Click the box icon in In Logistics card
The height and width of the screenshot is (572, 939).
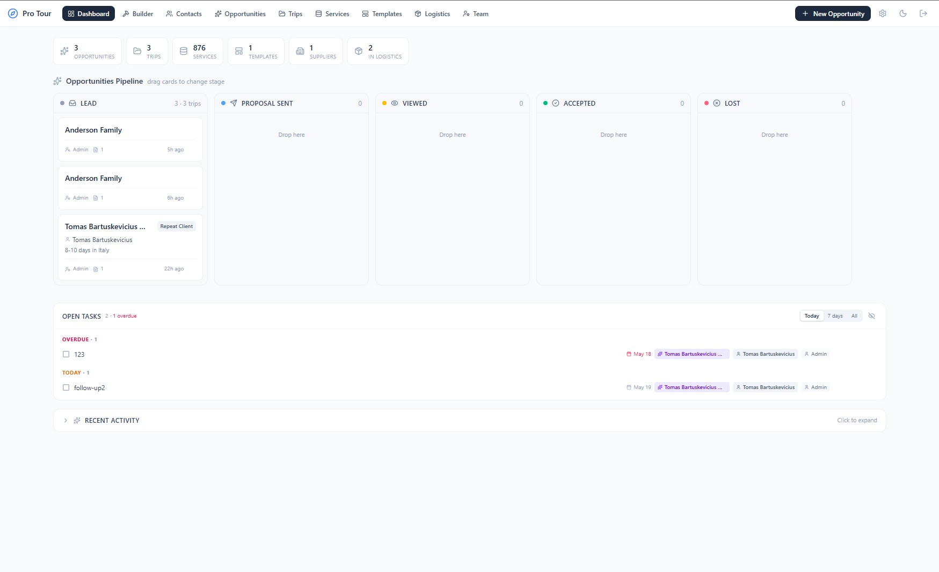point(359,52)
